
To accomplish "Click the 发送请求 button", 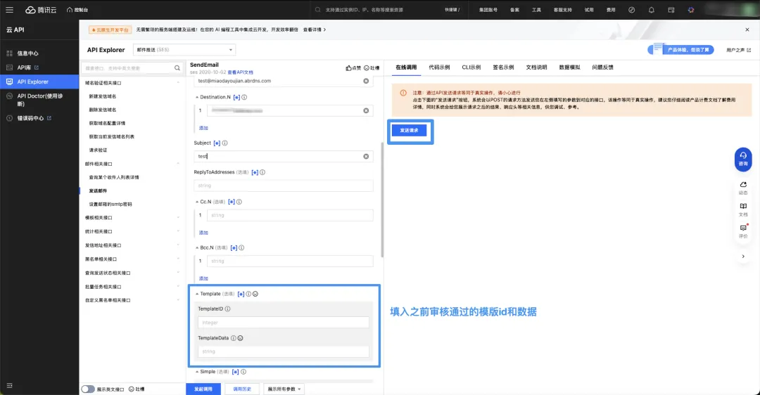I will tap(409, 131).
